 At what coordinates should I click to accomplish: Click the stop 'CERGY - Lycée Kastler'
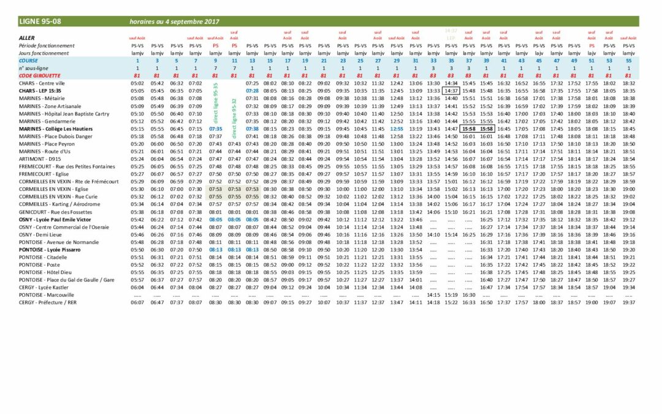point(44,288)
